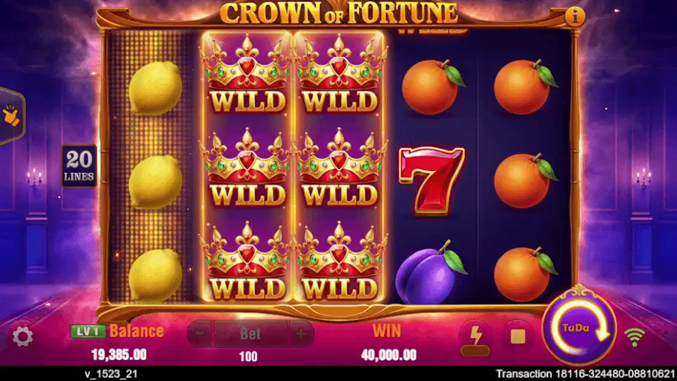Tap the LV1 level badge
This screenshot has height=381, width=677.
pyautogui.click(x=88, y=332)
